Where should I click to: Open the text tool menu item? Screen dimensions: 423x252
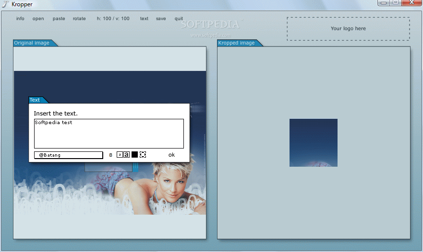coord(144,19)
